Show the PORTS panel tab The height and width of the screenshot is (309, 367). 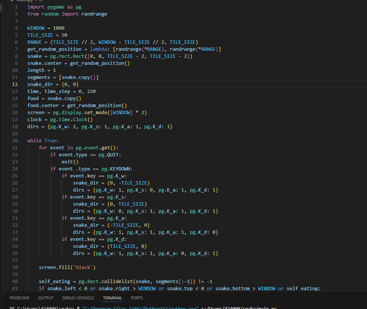point(137,298)
